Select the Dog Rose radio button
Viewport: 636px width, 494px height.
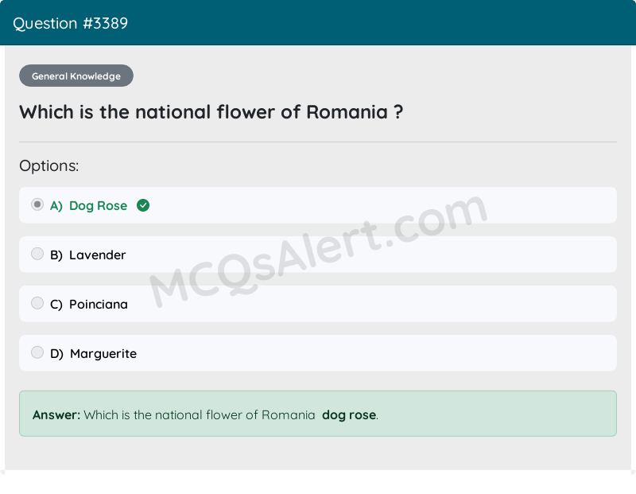pos(37,204)
